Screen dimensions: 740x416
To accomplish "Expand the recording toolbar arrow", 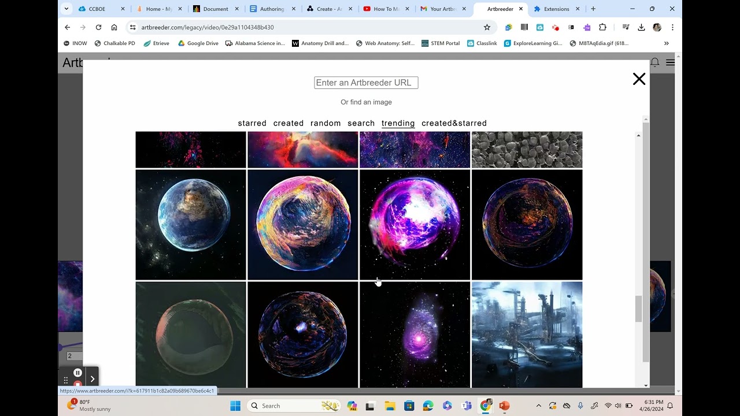I will tap(92, 379).
